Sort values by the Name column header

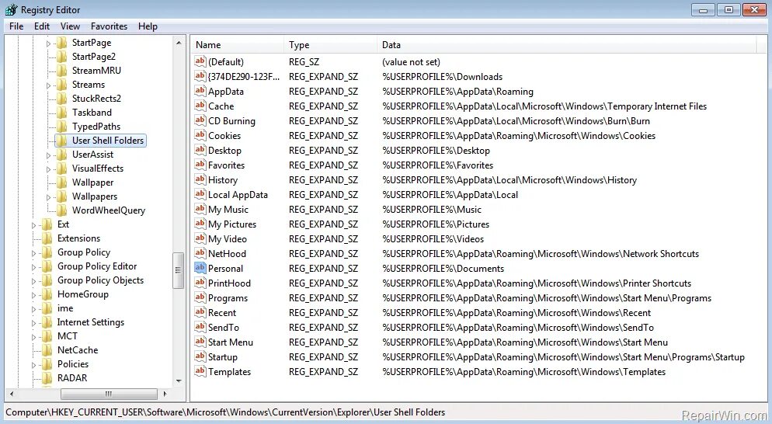(x=238, y=45)
